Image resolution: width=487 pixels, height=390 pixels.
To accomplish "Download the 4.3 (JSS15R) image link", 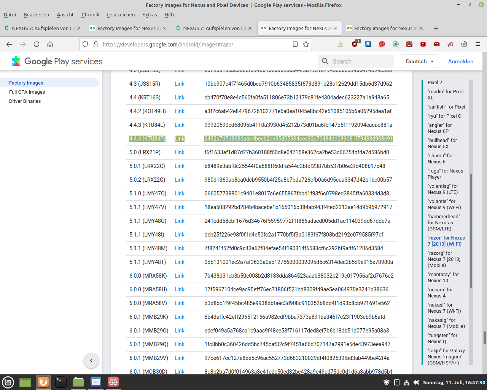I will click(x=180, y=84).
